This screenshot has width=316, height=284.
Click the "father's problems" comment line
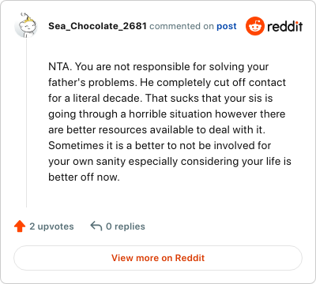pyautogui.click(x=167, y=82)
